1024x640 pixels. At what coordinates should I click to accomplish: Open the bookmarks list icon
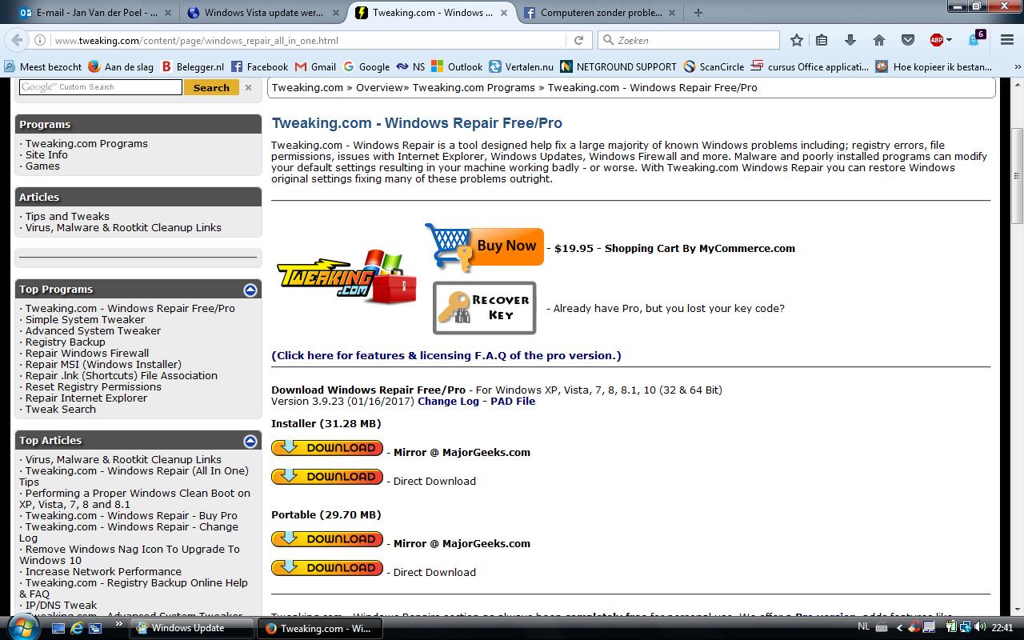(x=822, y=40)
